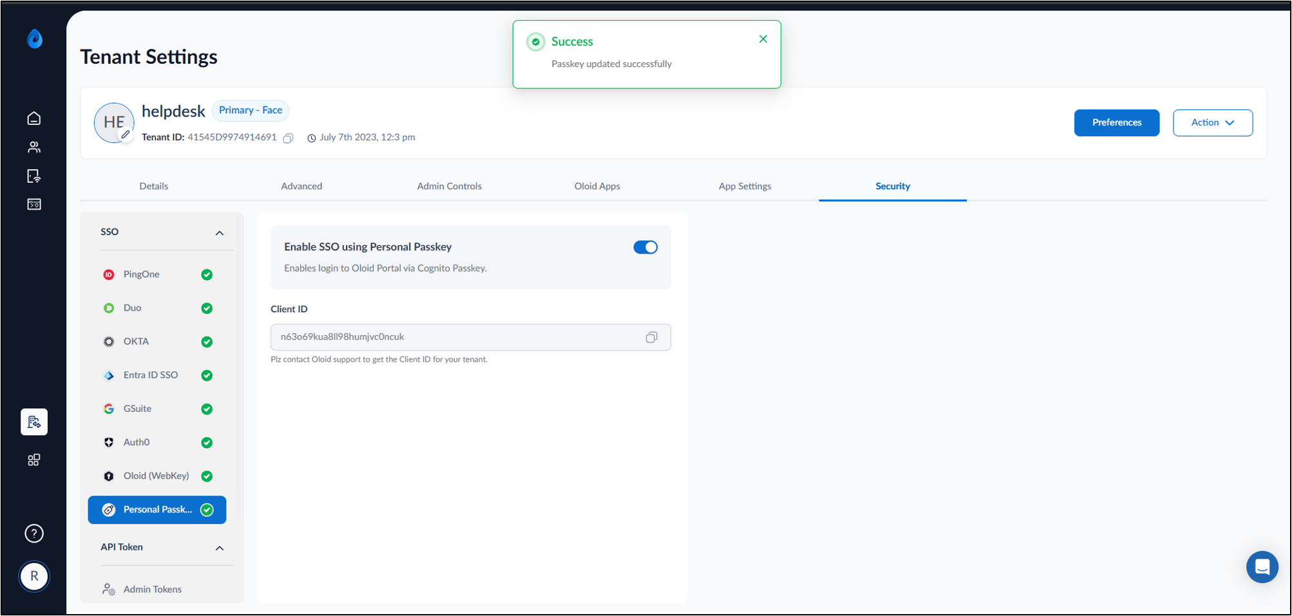
Task: Click the Preferences button
Action: [x=1117, y=123]
